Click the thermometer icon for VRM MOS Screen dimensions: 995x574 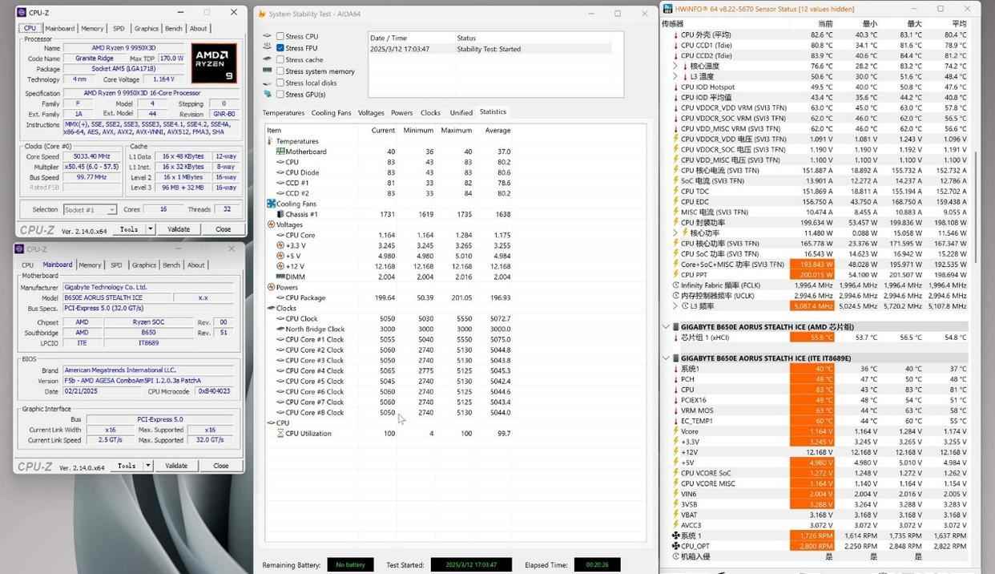coord(676,410)
